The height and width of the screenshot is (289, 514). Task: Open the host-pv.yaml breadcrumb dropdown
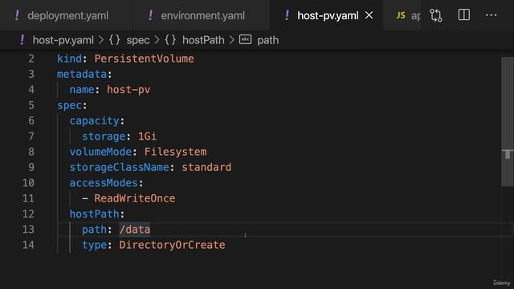coord(63,40)
